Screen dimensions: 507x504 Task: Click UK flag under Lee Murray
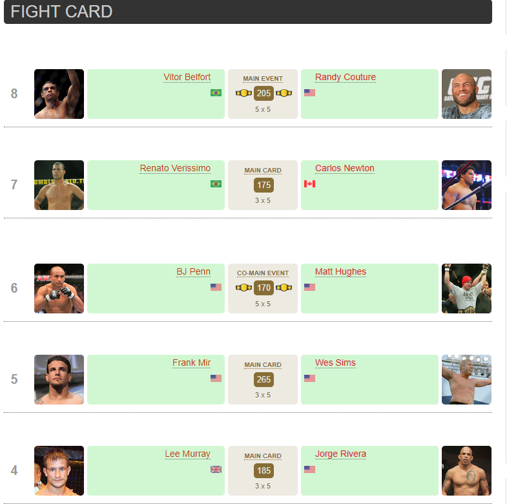pyautogui.click(x=216, y=470)
